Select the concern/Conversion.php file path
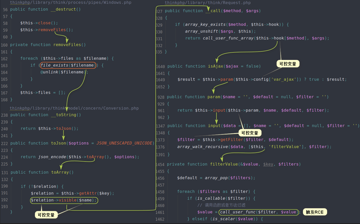Viewport: 360px width, 224px height. pos(74,108)
